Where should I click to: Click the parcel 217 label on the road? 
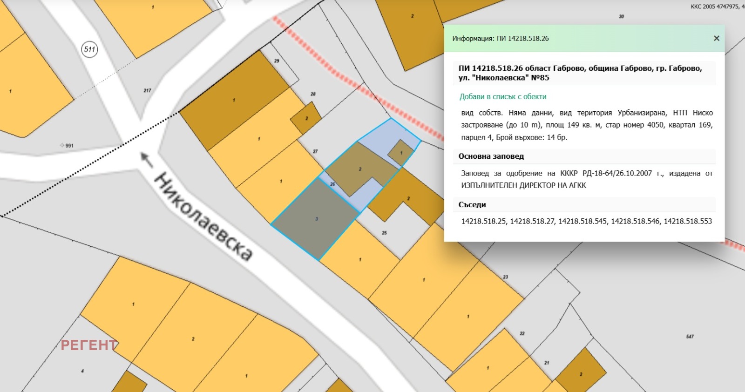pyautogui.click(x=147, y=90)
